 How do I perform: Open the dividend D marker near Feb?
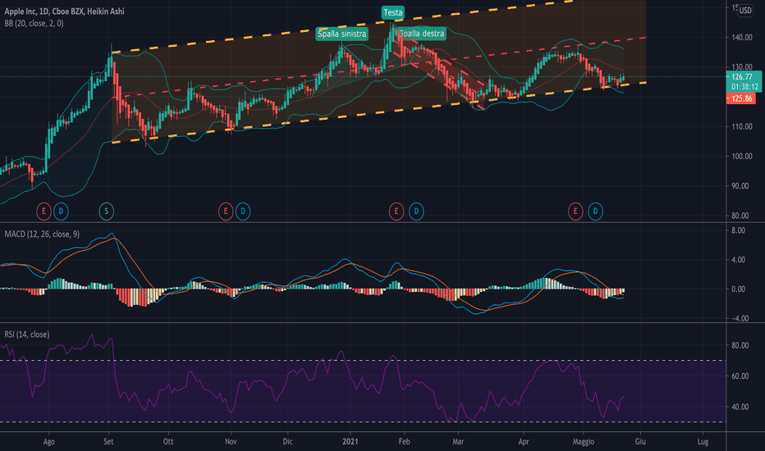coord(416,211)
